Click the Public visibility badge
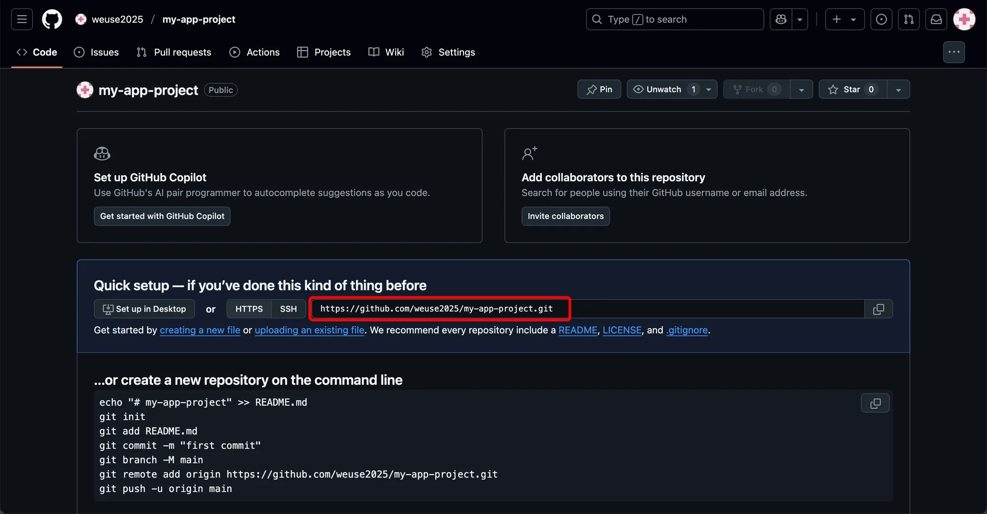This screenshot has height=514, width=987. pyautogui.click(x=221, y=90)
